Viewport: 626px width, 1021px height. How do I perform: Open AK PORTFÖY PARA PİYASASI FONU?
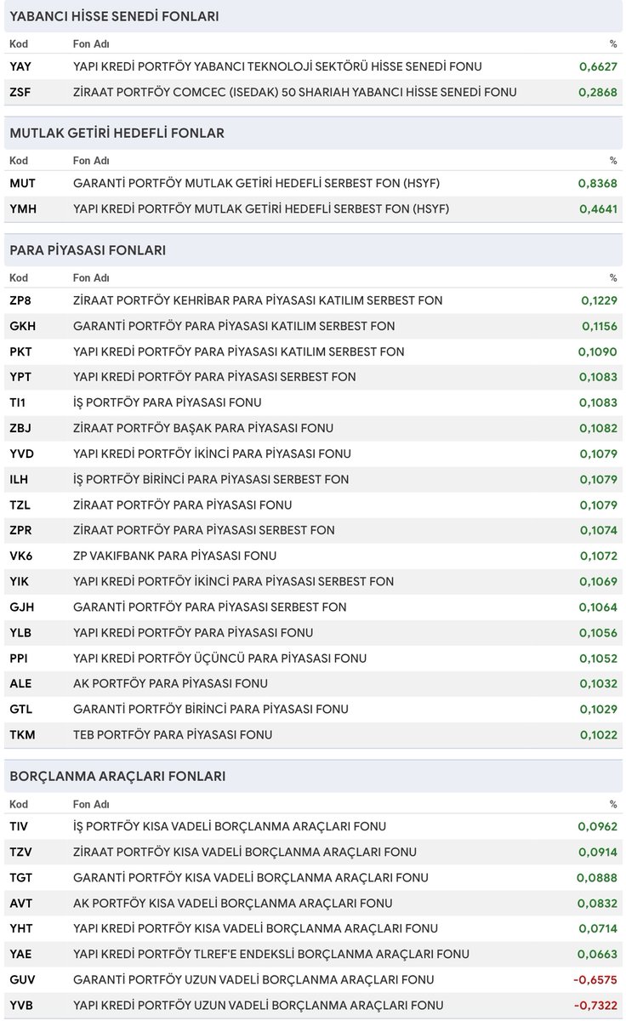click(170, 683)
